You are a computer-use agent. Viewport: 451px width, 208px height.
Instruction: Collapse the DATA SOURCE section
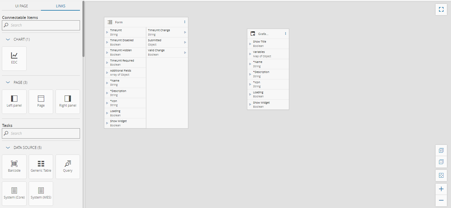pyautogui.click(x=8, y=148)
